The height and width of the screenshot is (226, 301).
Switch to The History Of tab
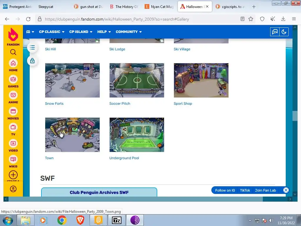pyautogui.click(x=124, y=7)
